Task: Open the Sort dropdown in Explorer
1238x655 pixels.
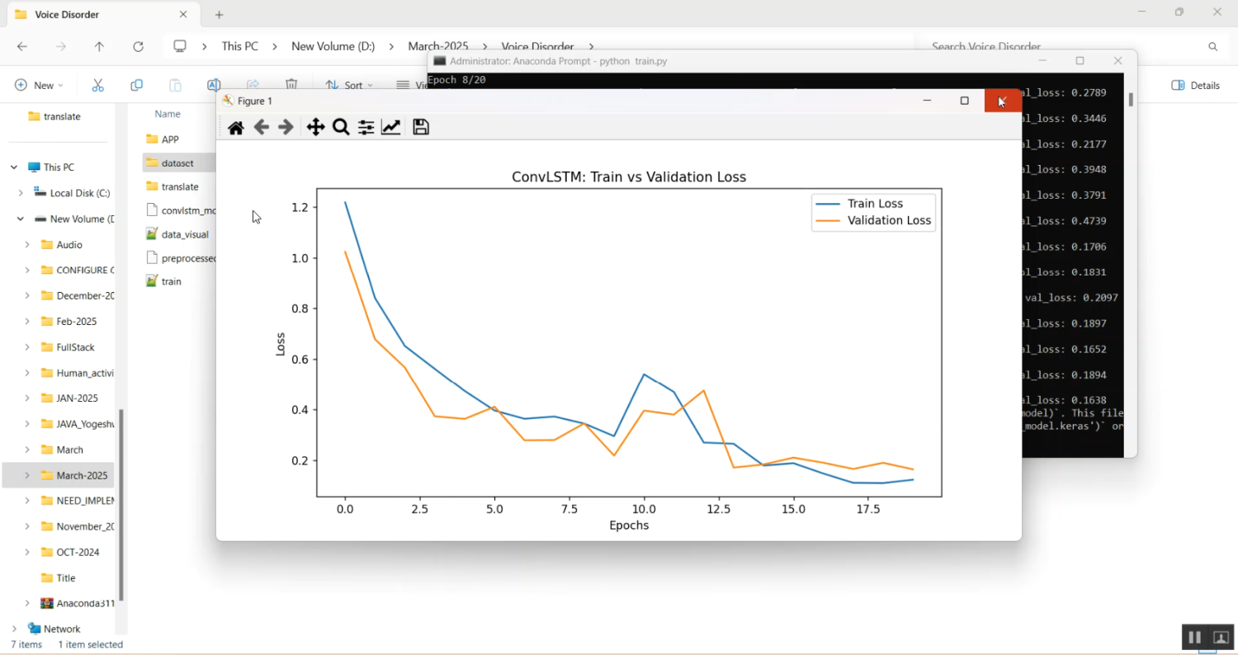Action: click(349, 85)
